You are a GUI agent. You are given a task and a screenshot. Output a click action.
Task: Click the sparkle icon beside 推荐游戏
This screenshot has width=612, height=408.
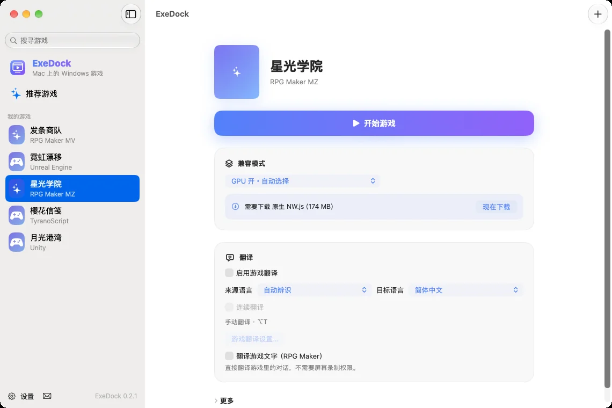[16, 94]
